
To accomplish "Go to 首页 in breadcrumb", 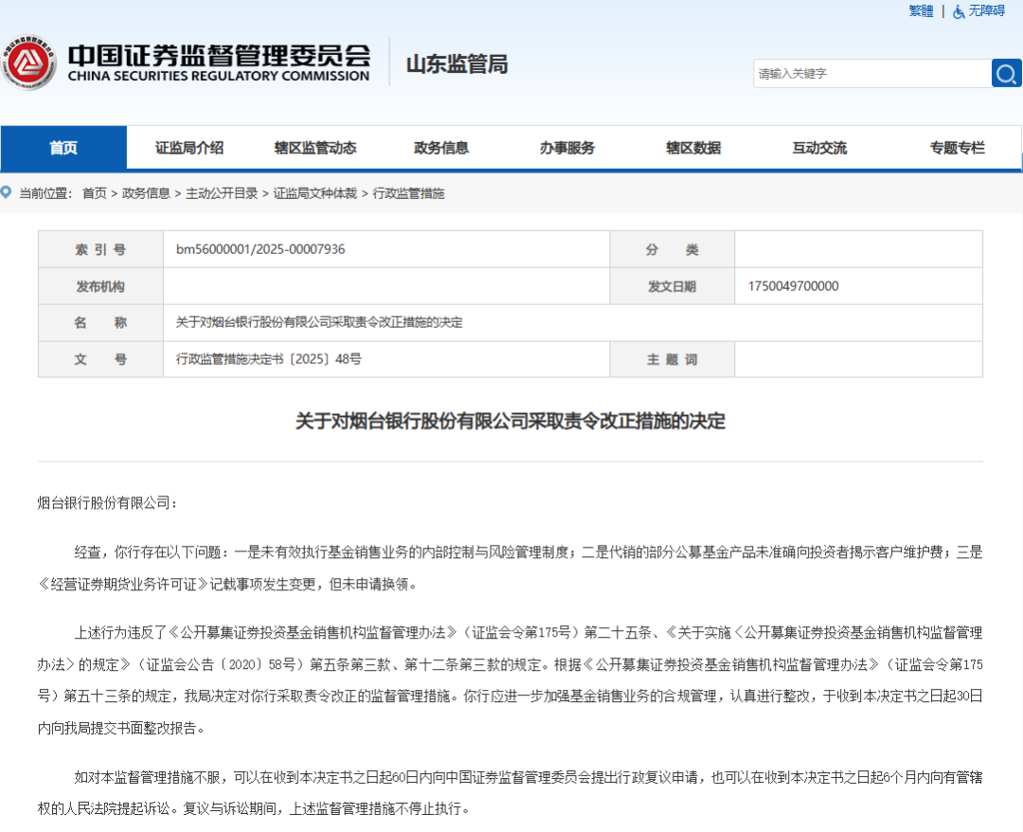I will [95, 193].
